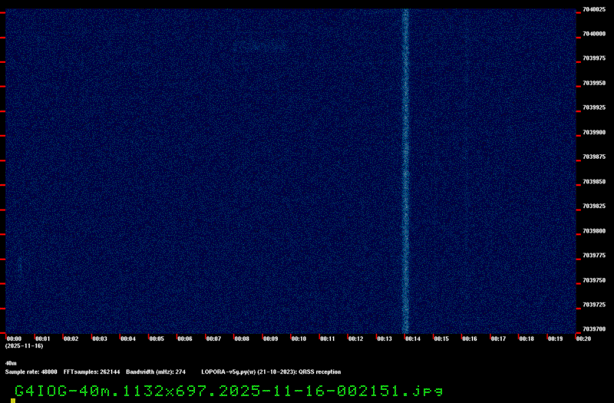Click the FFTsamples: 262144 text
This screenshot has height=403, width=614.
click(x=91, y=372)
